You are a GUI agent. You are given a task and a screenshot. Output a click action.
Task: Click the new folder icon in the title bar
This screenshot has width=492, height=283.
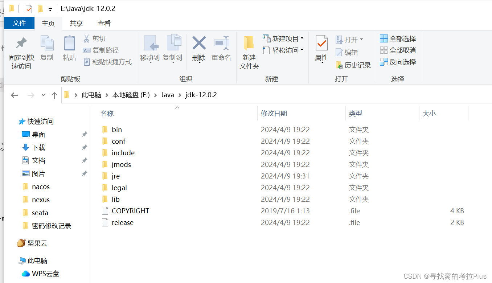pos(40,9)
